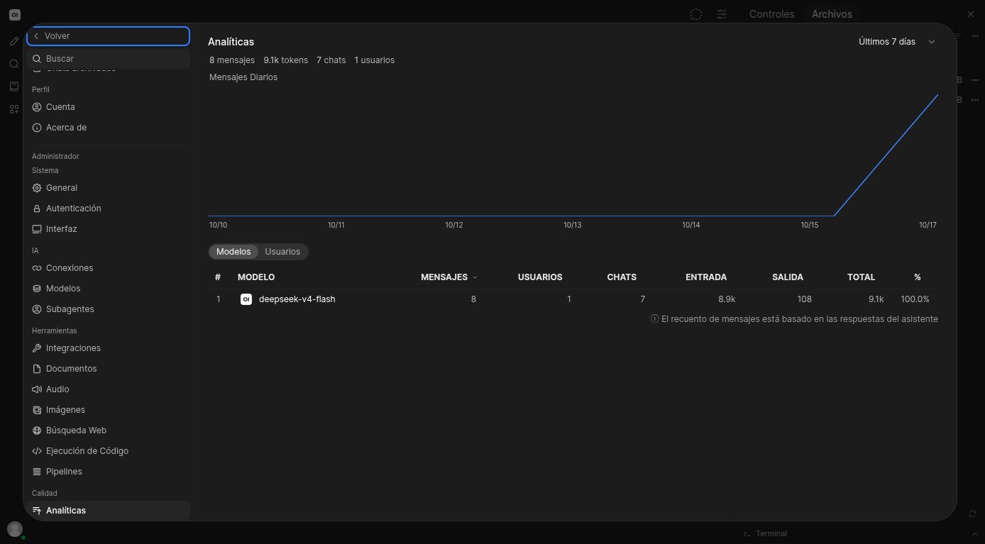Click the 100.0% percentage cell

click(915, 299)
